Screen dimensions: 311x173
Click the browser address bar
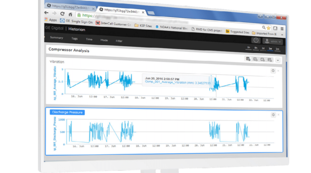155,17
